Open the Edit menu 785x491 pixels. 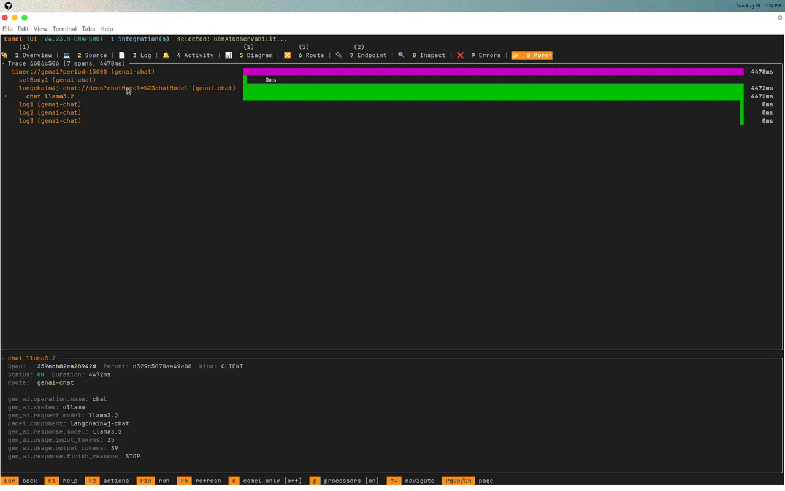coord(23,29)
